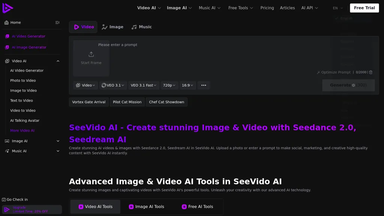
Task: Expand the Music AI sidebar section
Action: point(58,151)
